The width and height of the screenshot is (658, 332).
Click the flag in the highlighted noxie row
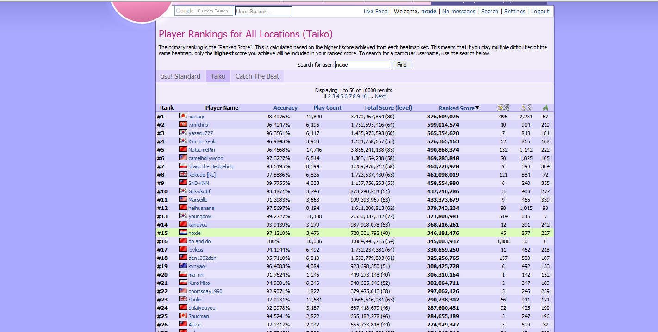point(183,233)
